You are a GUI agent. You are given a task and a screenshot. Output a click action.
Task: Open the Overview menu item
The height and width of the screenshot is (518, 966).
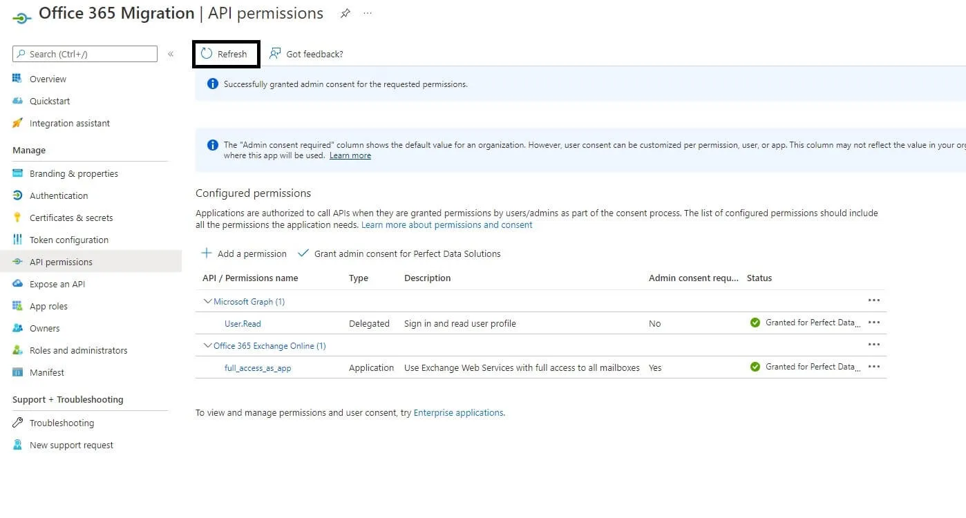[x=48, y=79]
